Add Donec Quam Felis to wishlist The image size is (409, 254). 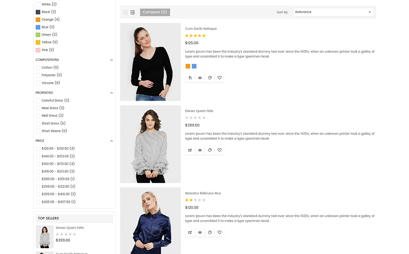(220, 150)
